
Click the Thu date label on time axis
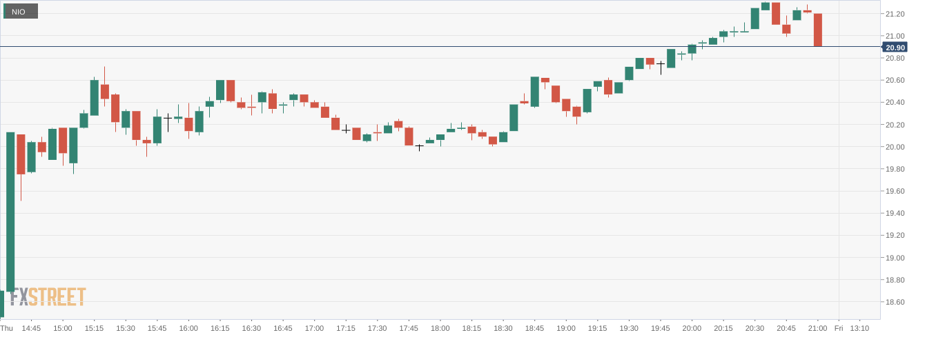7,328
